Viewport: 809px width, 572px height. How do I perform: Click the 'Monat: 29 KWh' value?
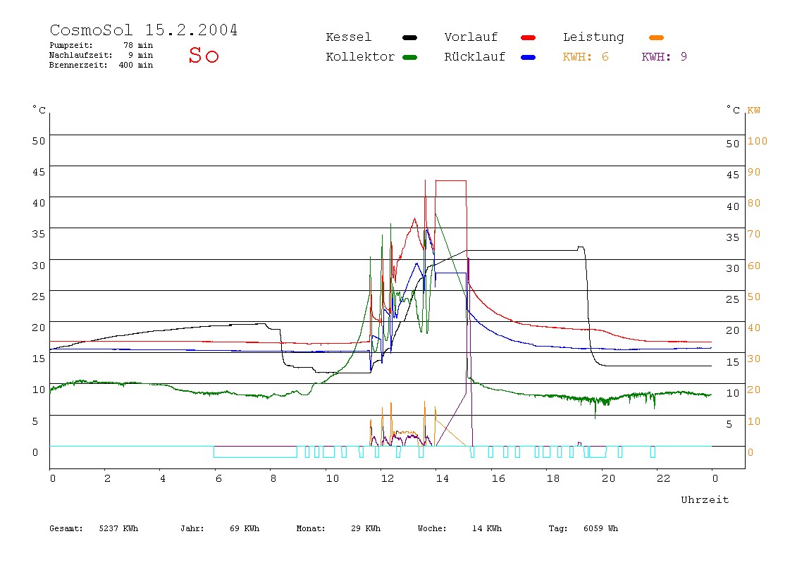tap(338, 528)
